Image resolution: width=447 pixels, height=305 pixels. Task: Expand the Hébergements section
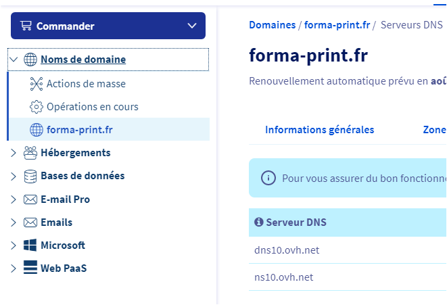[x=14, y=153]
